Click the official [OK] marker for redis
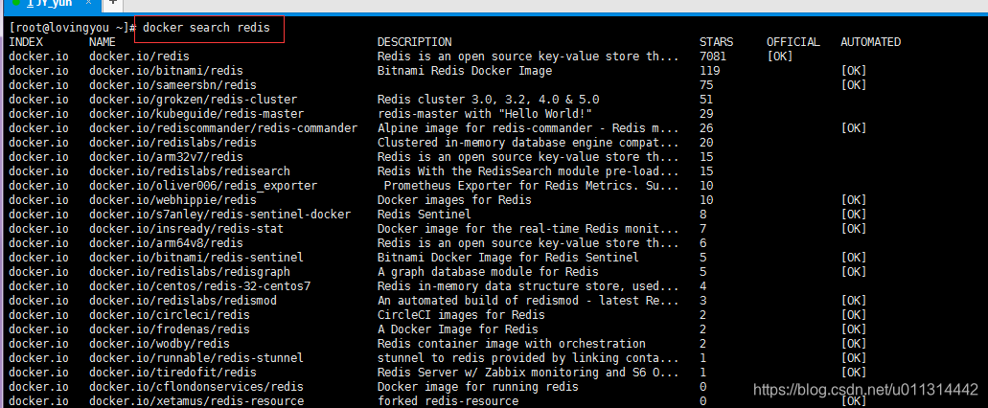This screenshot has width=988, height=408. point(779,57)
